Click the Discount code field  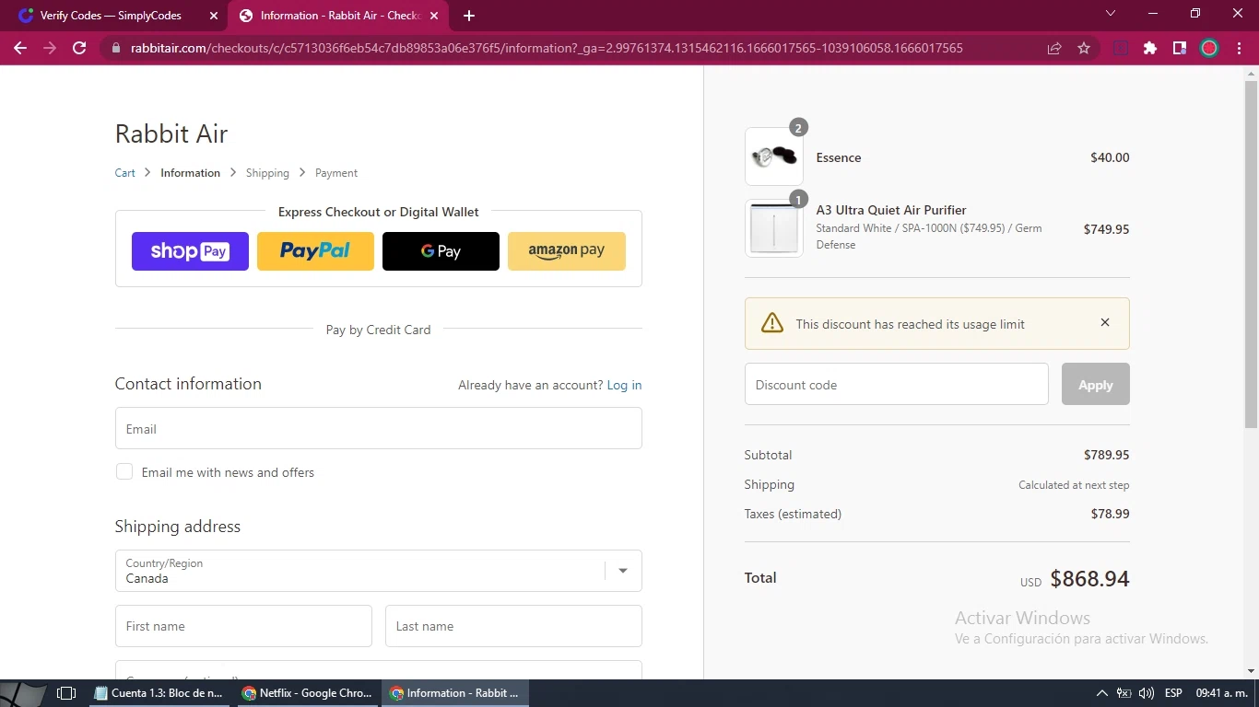coord(896,384)
